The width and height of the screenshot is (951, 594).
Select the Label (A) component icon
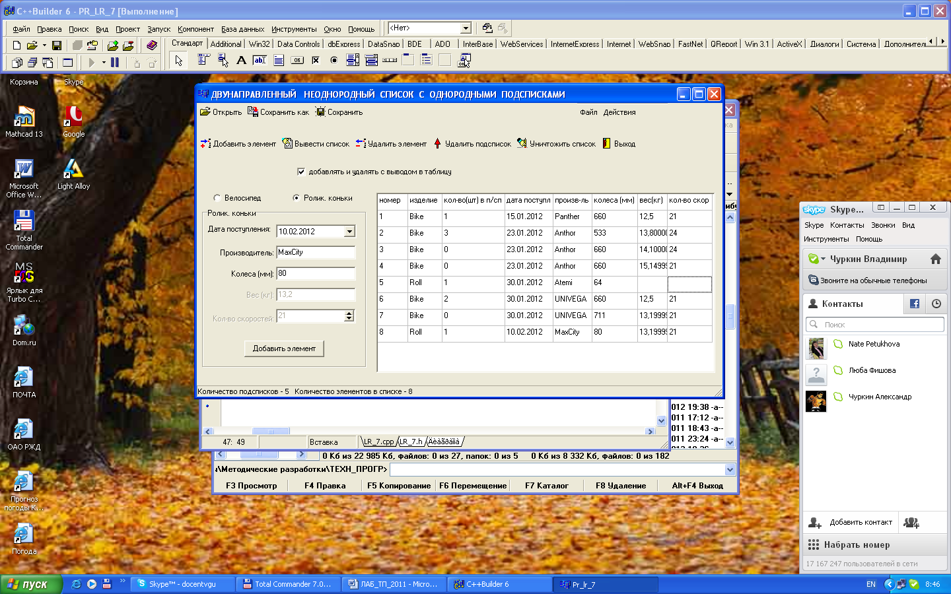tap(241, 60)
